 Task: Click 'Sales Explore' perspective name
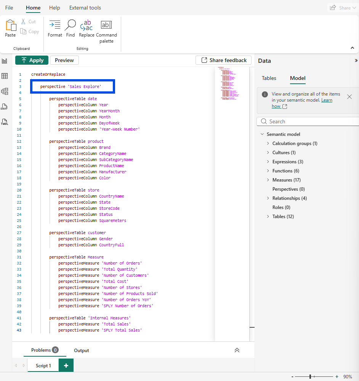click(x=84, y=86)
